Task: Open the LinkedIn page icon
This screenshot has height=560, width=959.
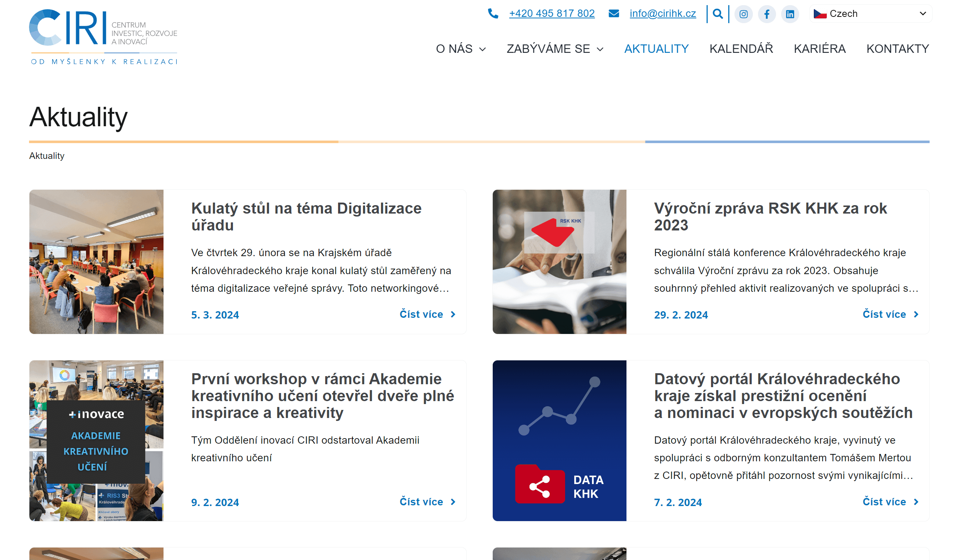Action: pos(790,14)
